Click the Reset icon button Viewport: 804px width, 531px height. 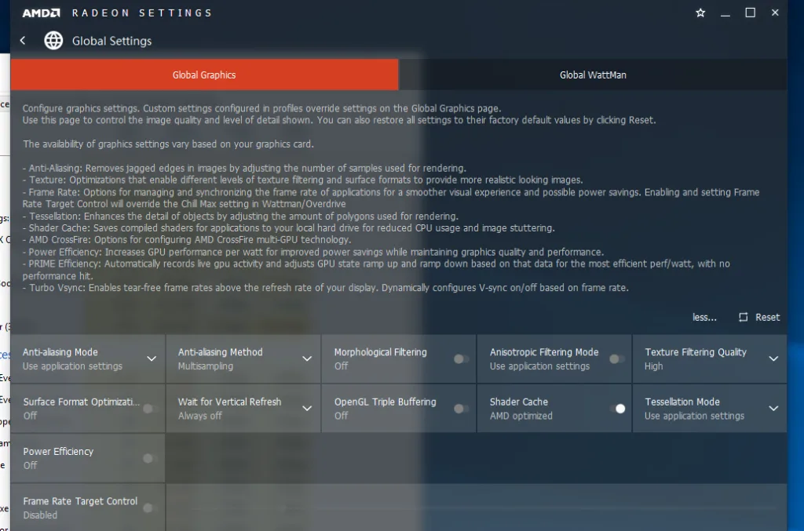click(743, 318)
